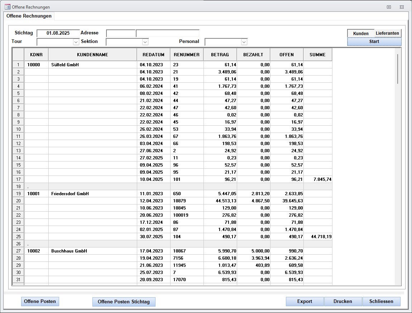Screen dimensions: 412x313
Task: Toggle the Lieferanten view button
Action: coord(387,33)
